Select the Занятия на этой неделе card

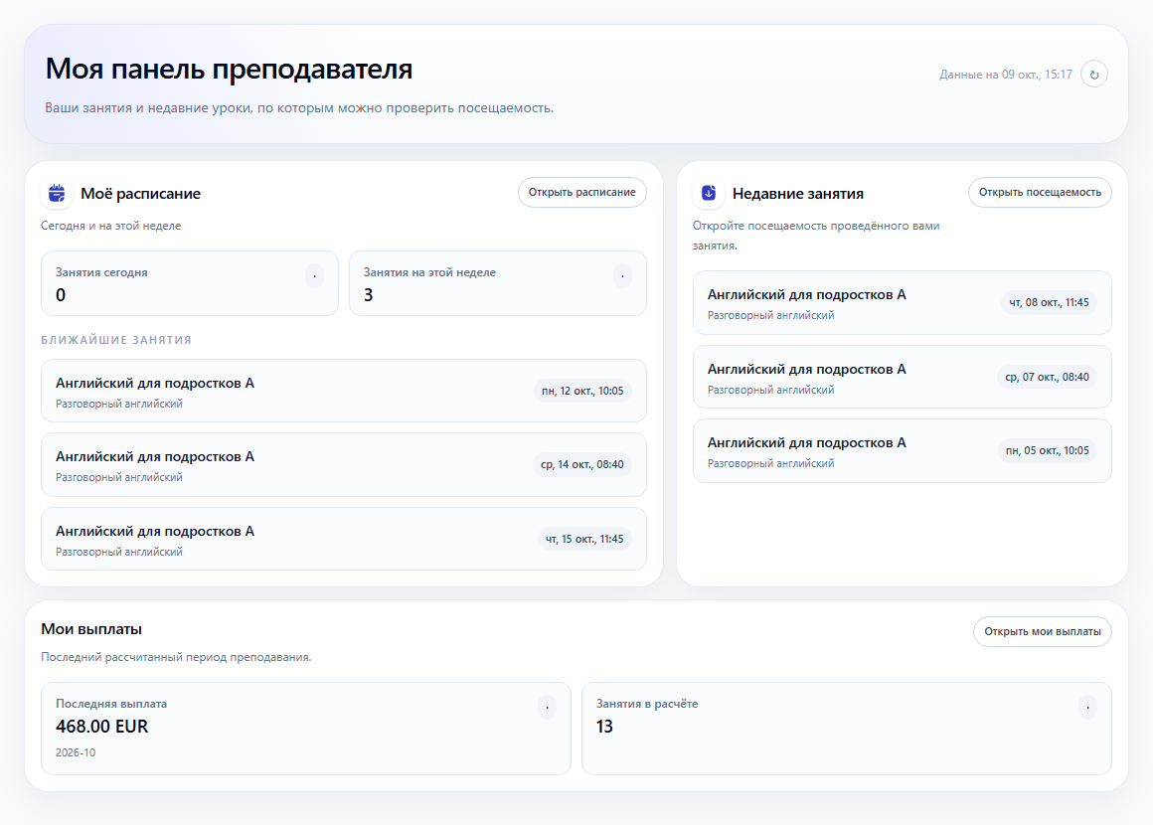(498, 284)
